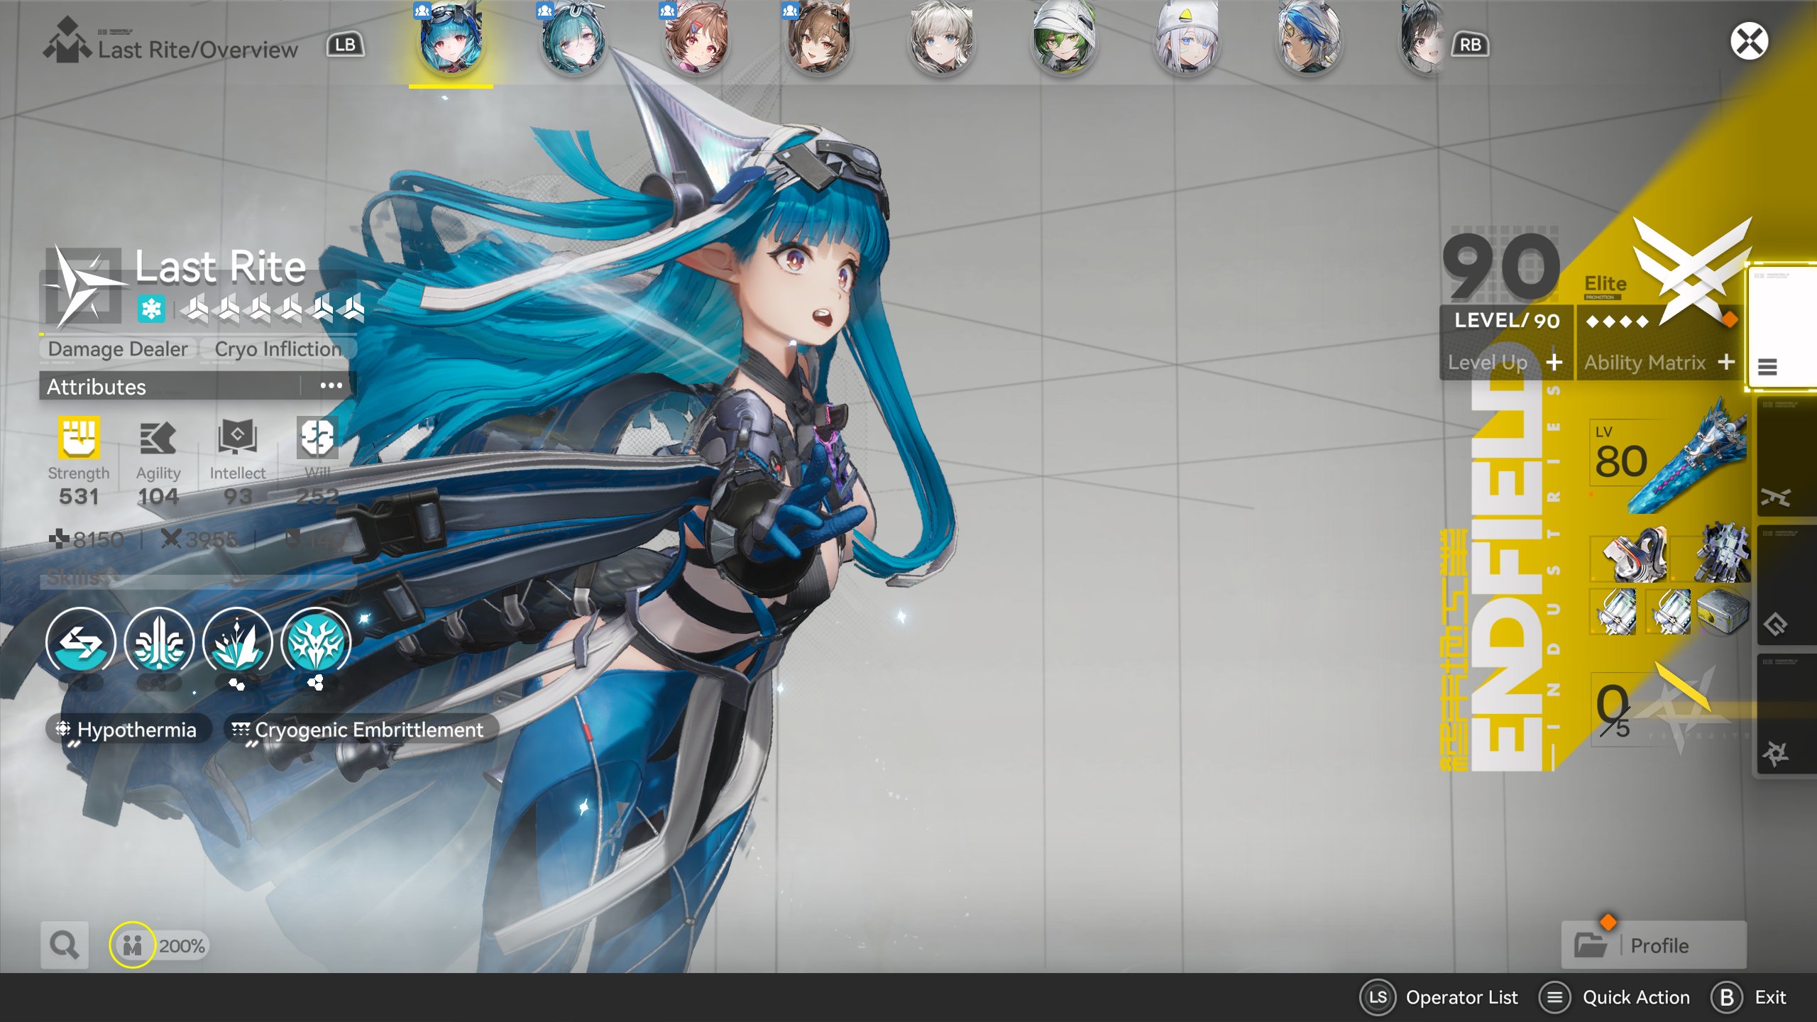Screen dimensions: 1817x1022
Task: Expand Attributes with three-dot button
Action: coord(331,386)
